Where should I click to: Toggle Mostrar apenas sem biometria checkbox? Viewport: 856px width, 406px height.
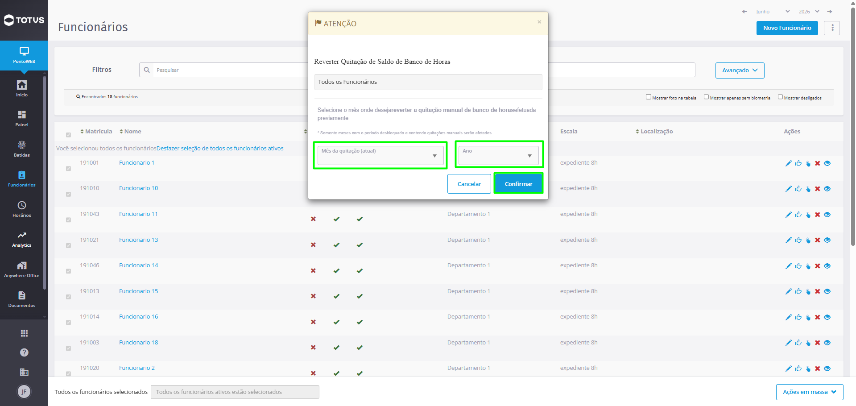click(706, 97)
